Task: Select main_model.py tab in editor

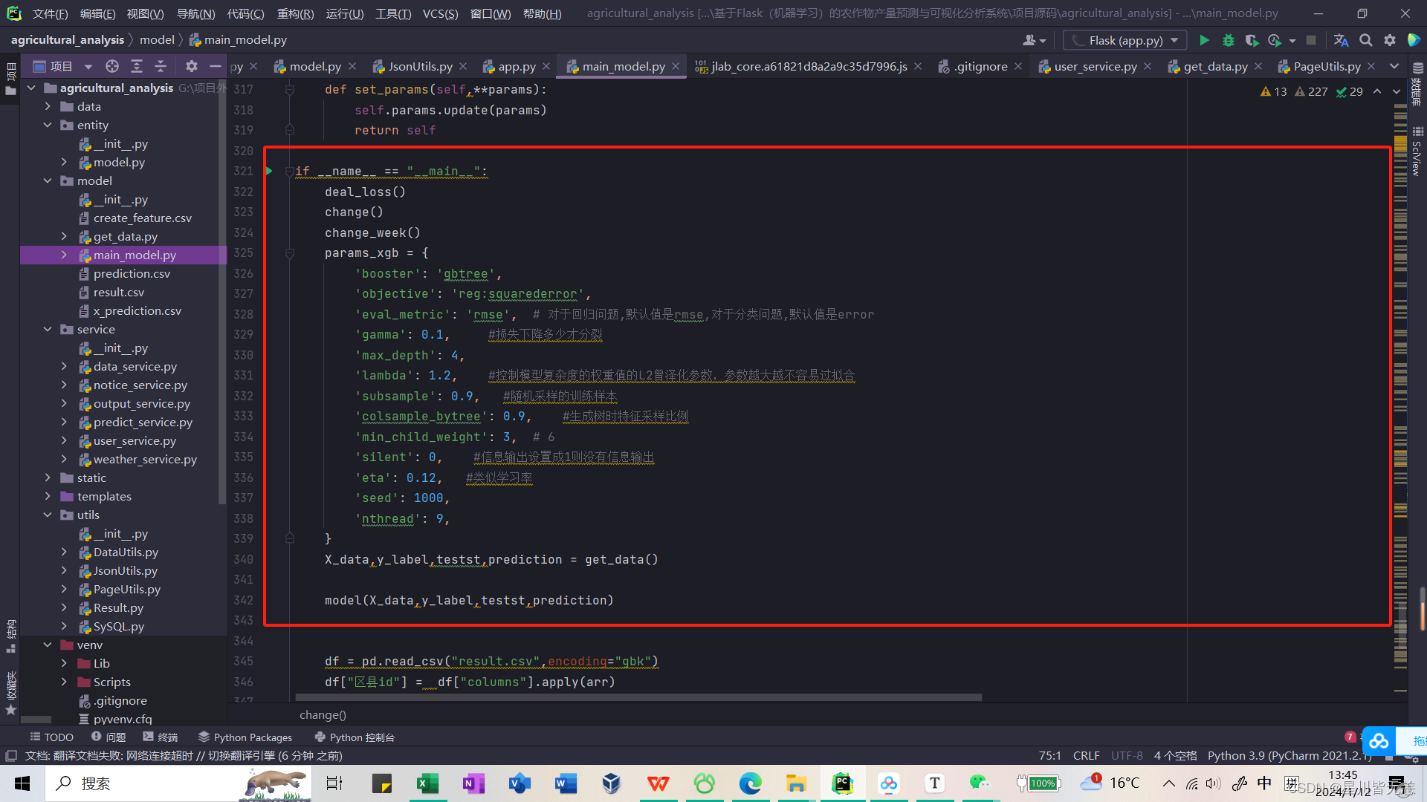Action: [624, 65]
